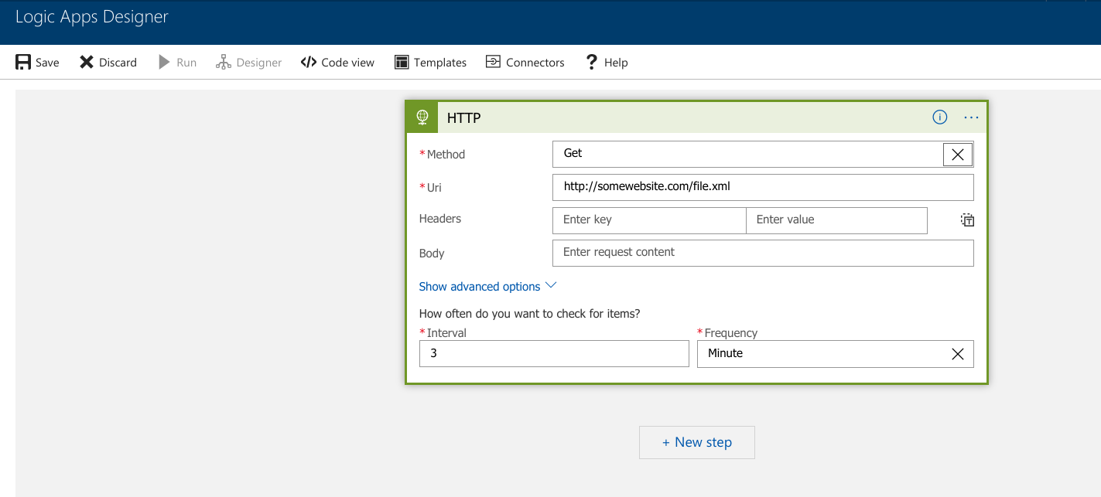Click the Run toolbar button

point(177,63)
